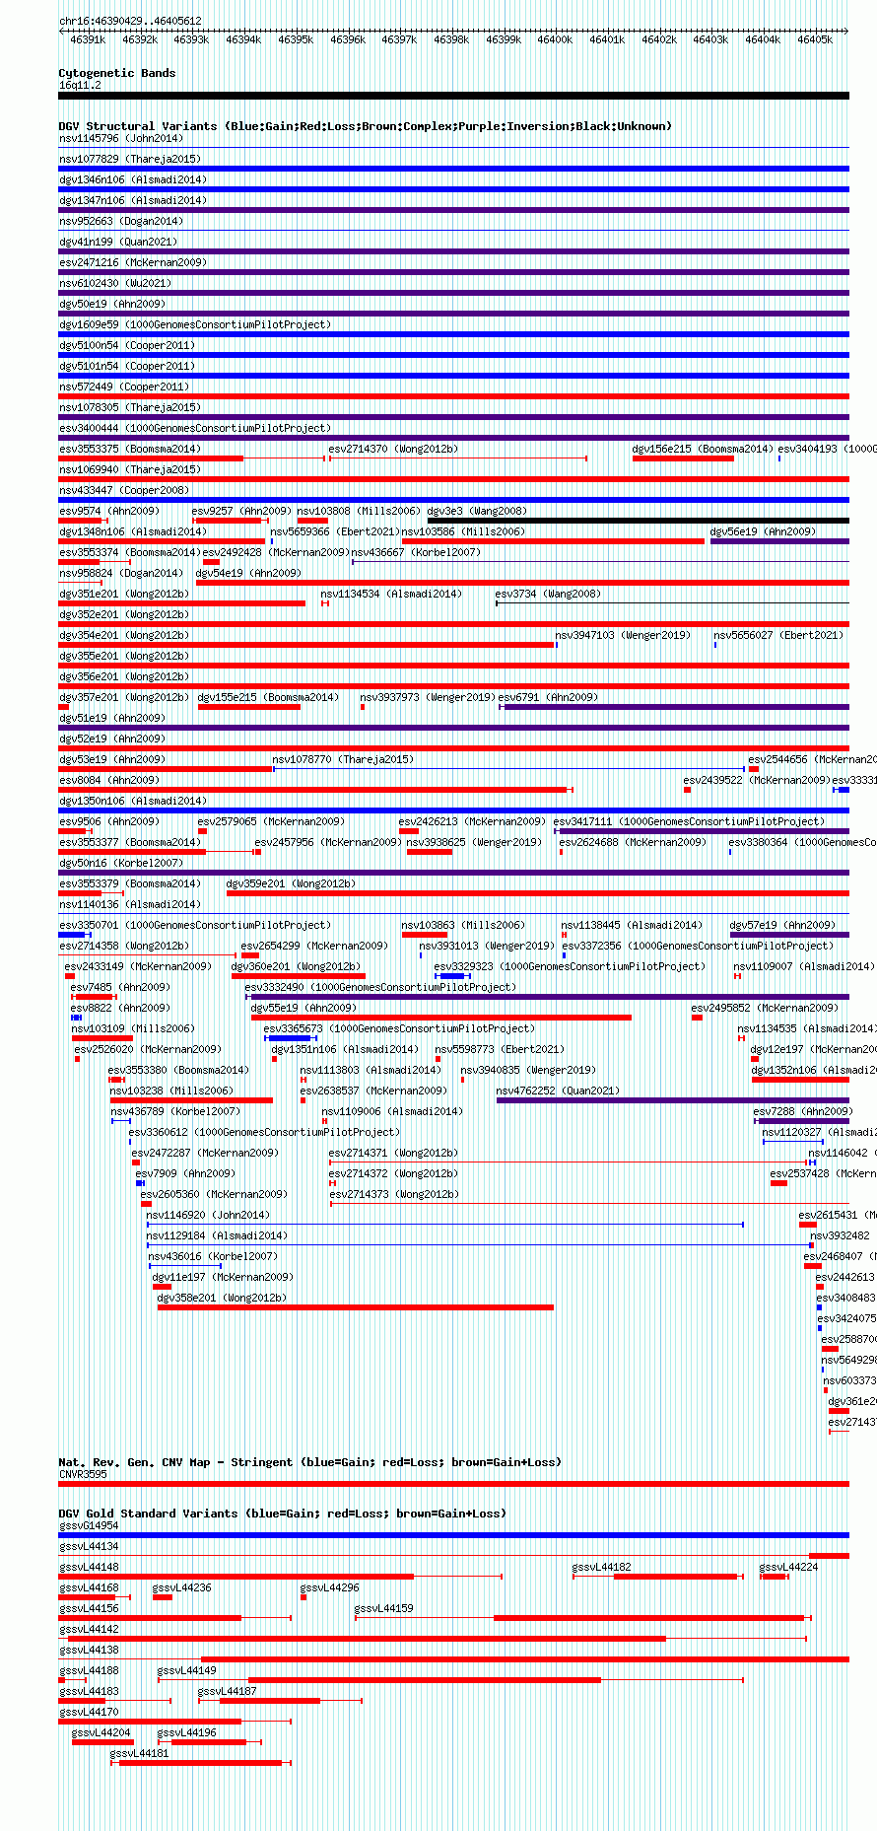Click the dgv1347n106 (Alsmadi2014) label

click(132, 200)
